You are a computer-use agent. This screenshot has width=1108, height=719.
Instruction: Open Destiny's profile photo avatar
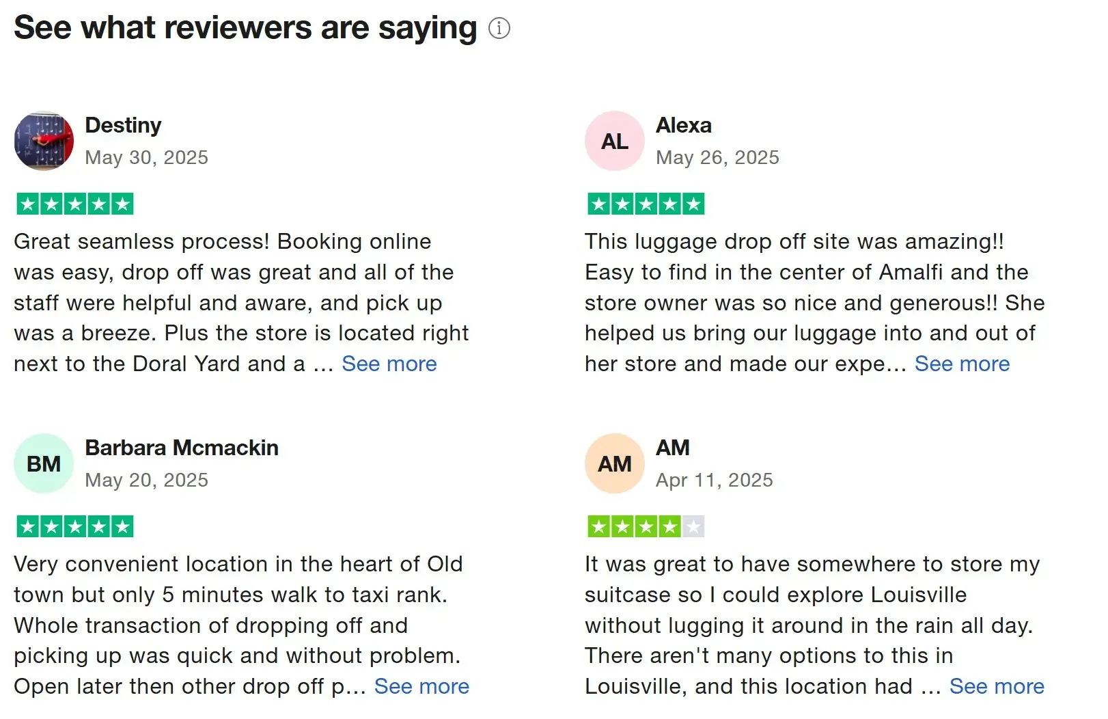pyautogui.click(x=44, y=141)
